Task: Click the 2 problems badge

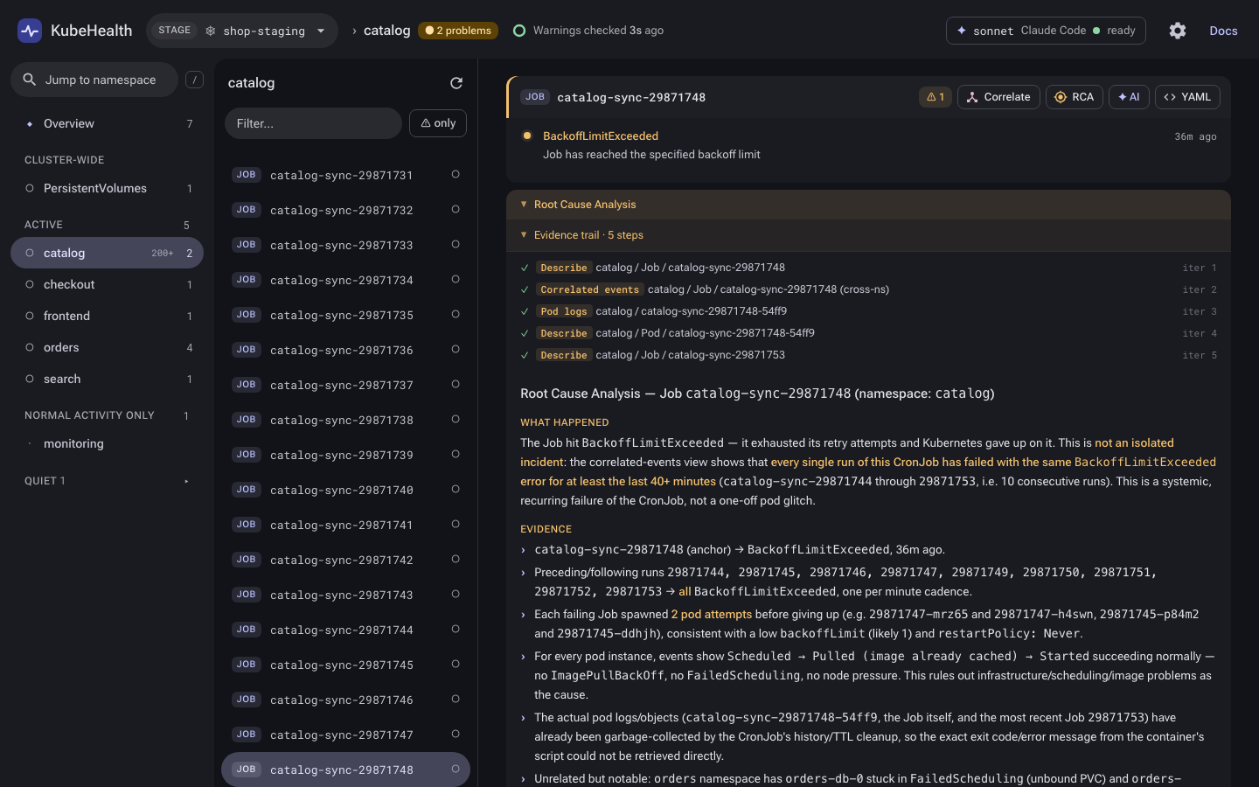Action: tap(458, 31)
